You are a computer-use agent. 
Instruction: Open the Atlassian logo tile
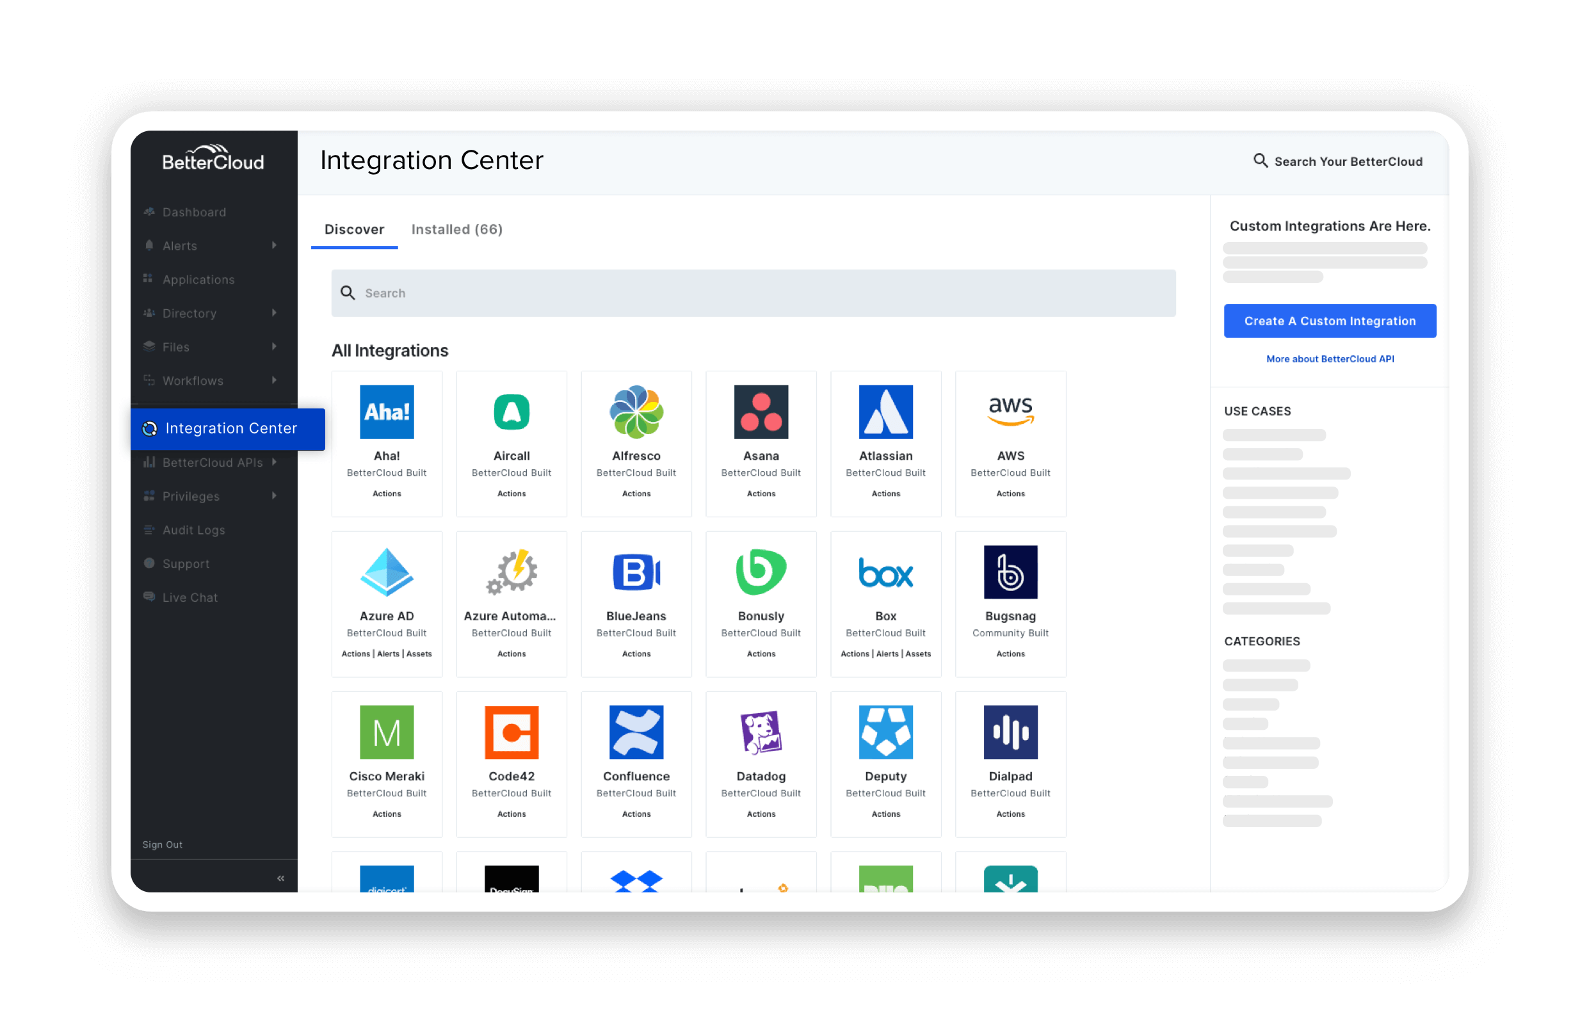pos(885,412)
